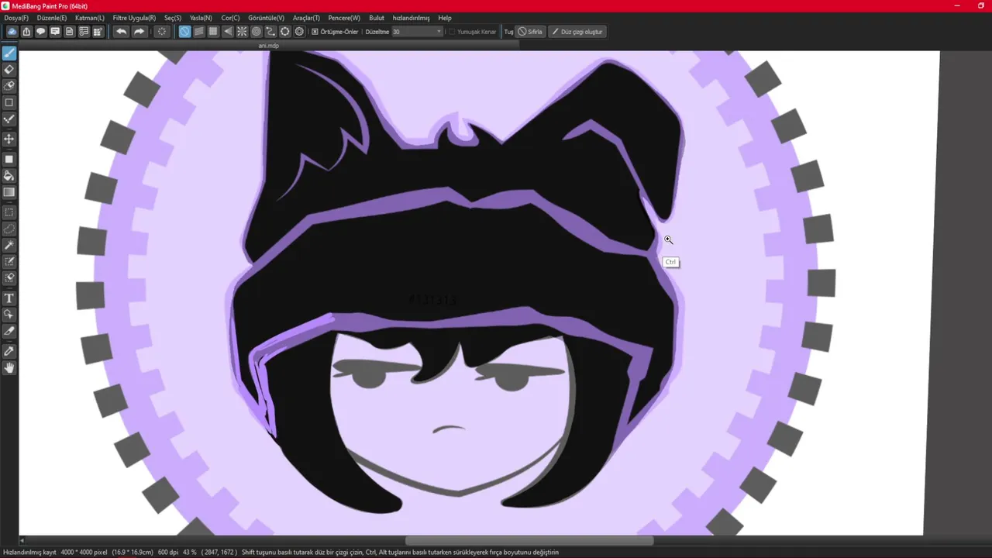Open the Dosya menu
The image size is (992, 558).
[x=16, y=18]
